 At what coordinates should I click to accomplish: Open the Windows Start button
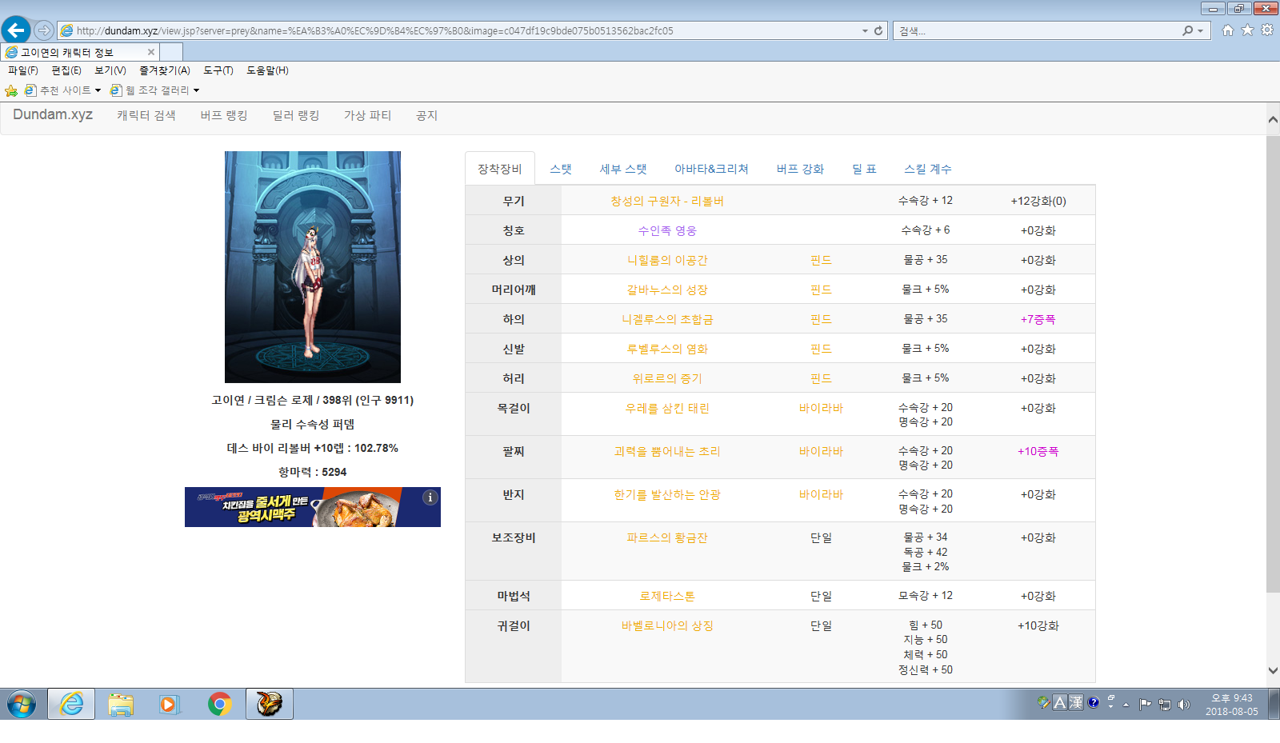coord(22,705)
